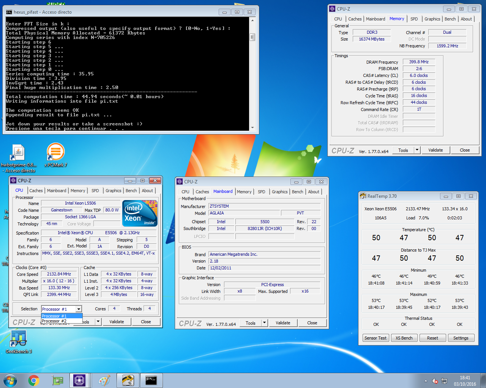Click the Core Speed value 2132.84 MHz
Image resolution: width=486 pixels, height=388 pixels.
(59, 274)
